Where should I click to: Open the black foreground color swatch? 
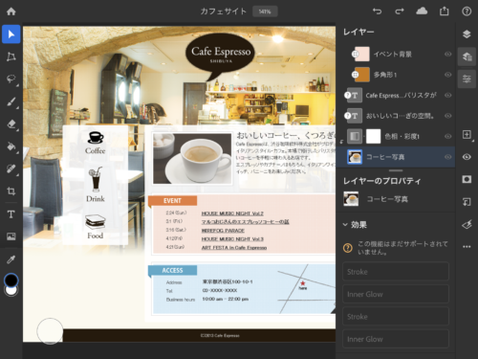pyautogui.click(x=11, y=280)
